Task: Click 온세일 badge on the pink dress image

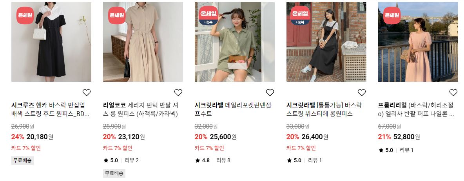Action: pyautogui.click(x=392, y=15)
